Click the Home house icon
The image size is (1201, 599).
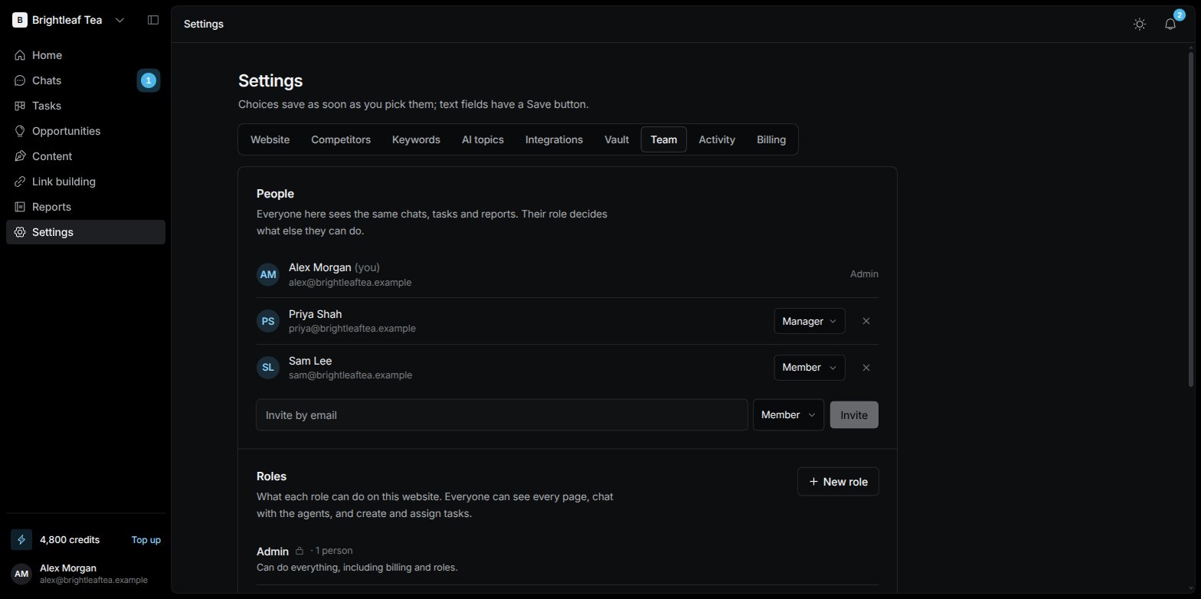click(20, 55)
